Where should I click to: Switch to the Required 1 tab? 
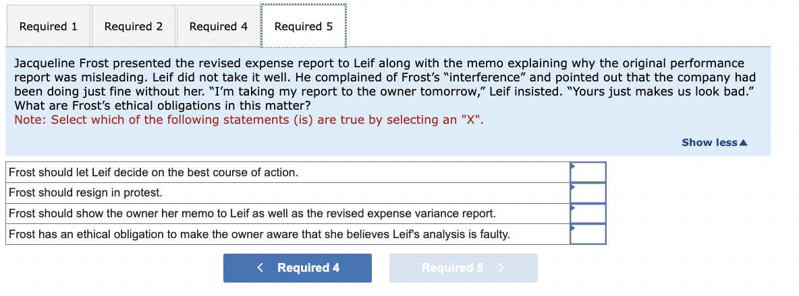tap(48, 27)
